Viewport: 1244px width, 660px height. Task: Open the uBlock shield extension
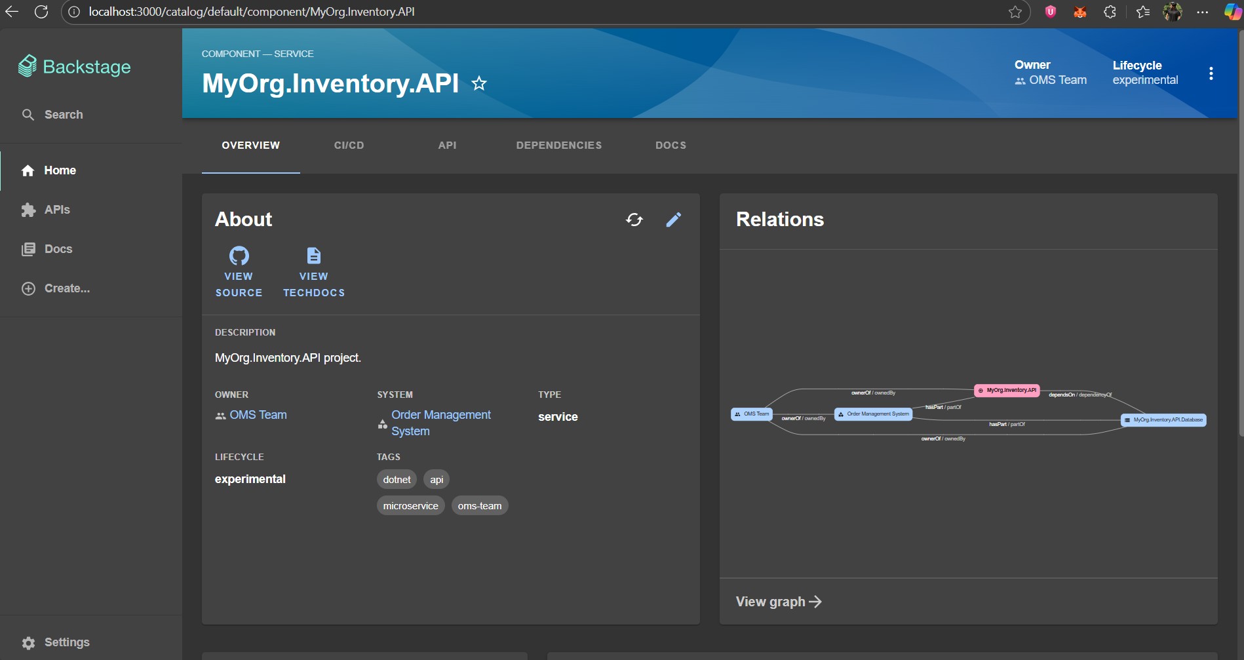click(1051, 12)
